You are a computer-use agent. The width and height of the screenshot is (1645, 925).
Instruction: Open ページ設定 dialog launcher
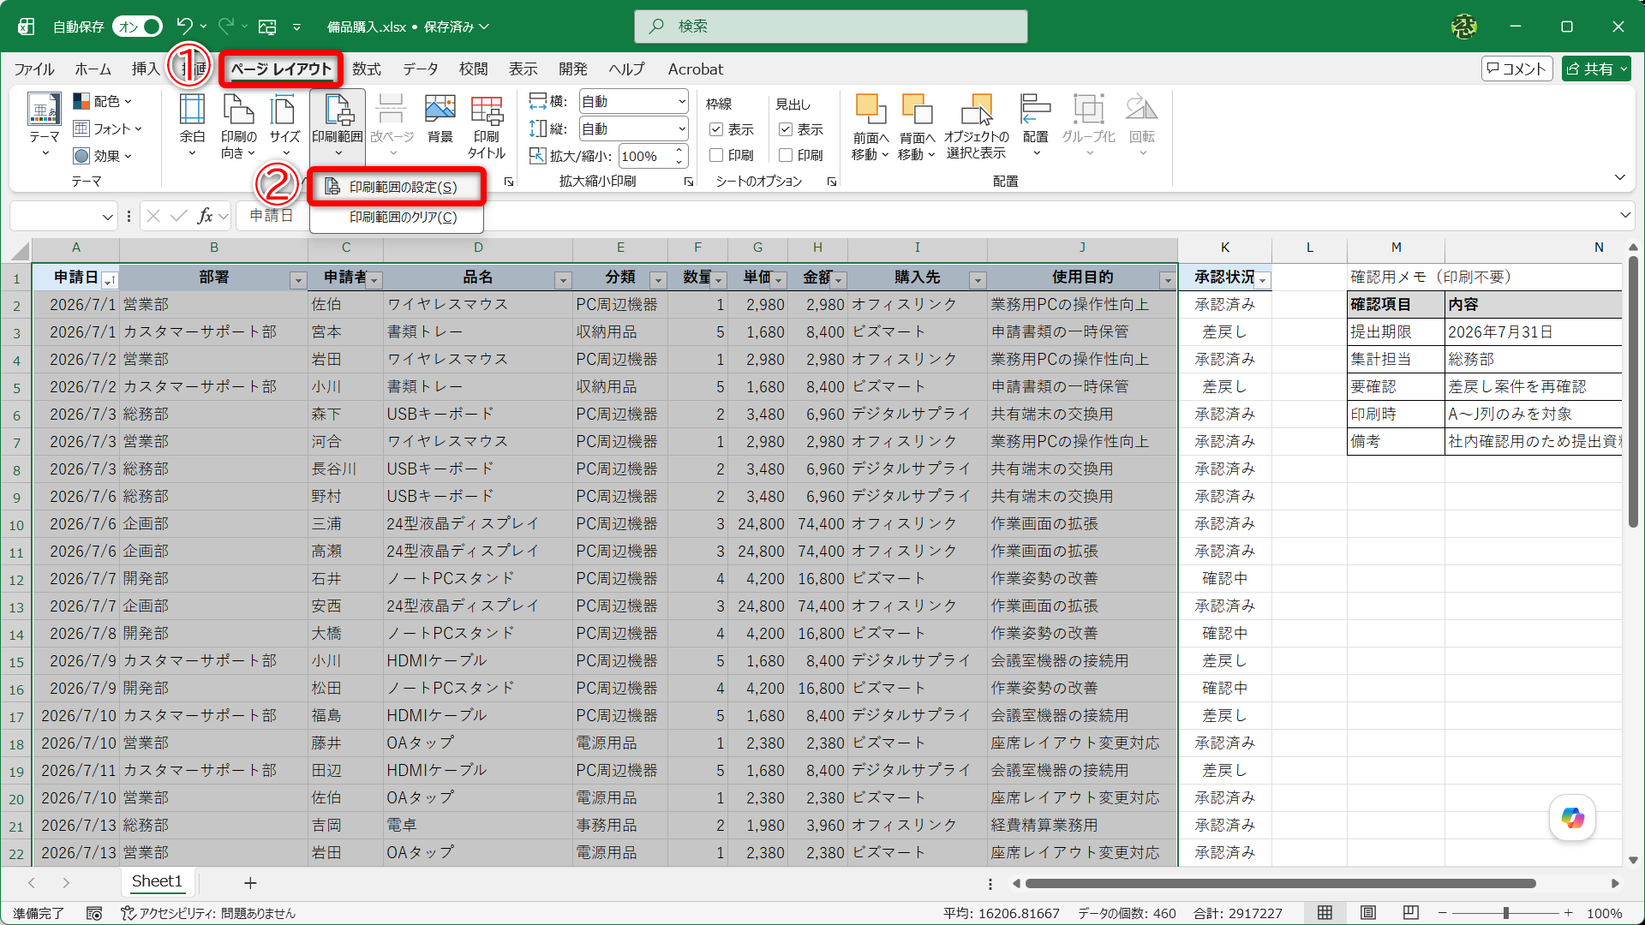[x=508, y=182]
